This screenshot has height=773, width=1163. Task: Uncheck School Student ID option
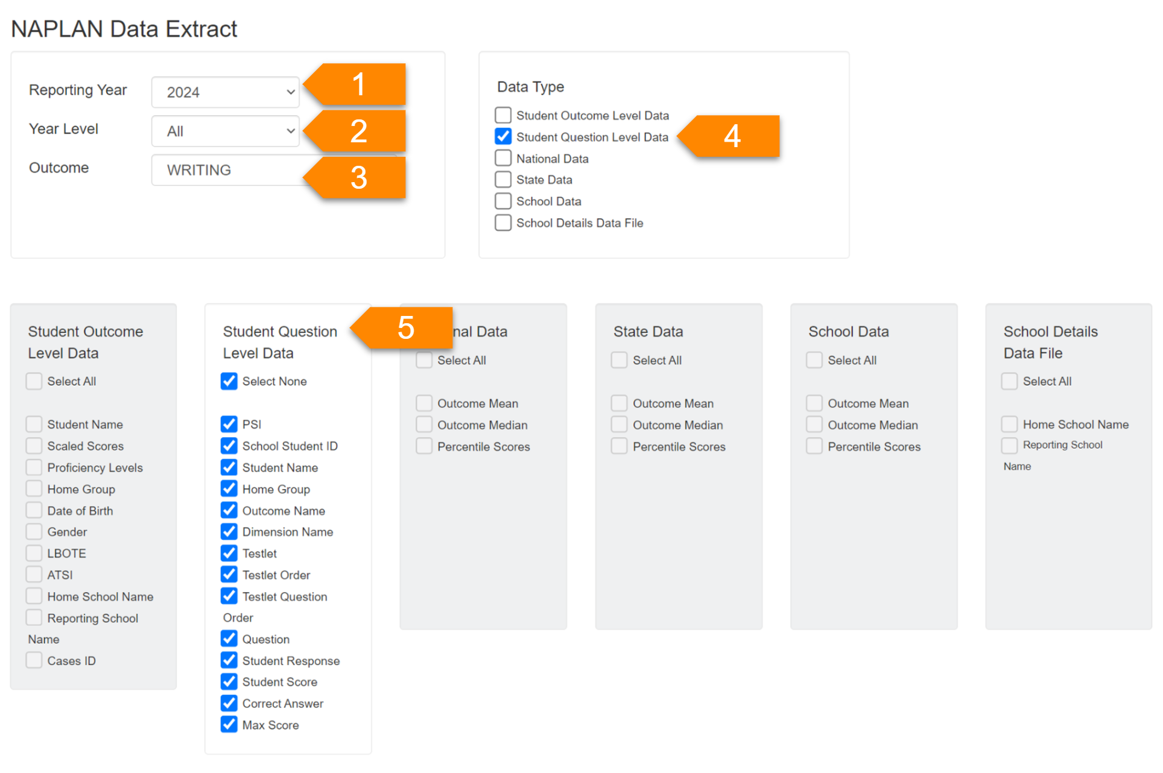pos(229,446)
